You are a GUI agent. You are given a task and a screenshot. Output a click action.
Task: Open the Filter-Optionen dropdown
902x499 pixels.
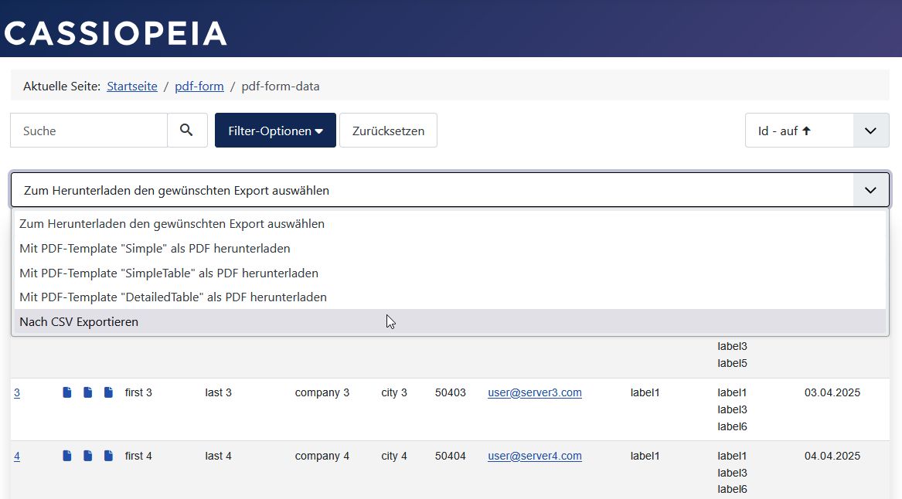coord(275,130)
